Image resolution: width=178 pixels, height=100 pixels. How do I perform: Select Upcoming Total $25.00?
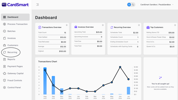99,32
